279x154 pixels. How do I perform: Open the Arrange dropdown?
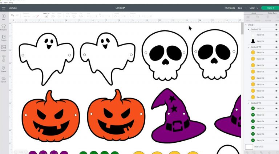coord(74,16)
